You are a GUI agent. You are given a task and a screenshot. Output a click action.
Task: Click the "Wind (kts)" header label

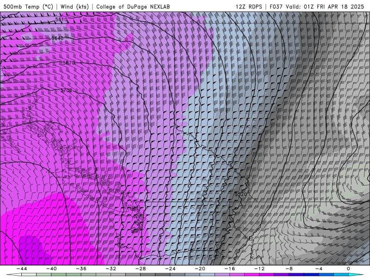point(74,6)
